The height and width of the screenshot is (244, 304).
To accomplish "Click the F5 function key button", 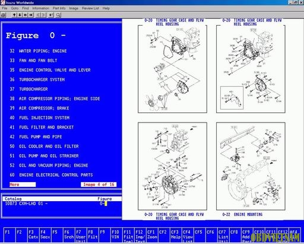I will (57, 235).
